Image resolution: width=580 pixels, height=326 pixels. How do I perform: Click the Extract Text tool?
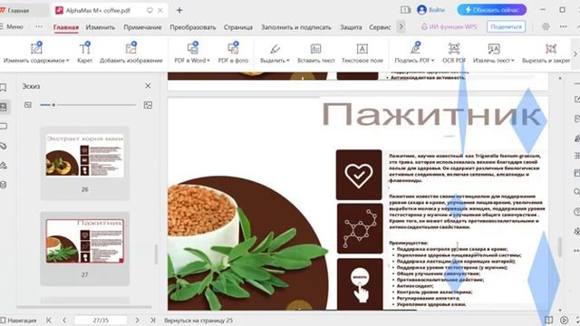click(x=493, y=53)
